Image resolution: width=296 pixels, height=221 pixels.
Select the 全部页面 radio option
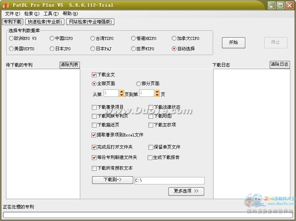[x=94, y=84]
